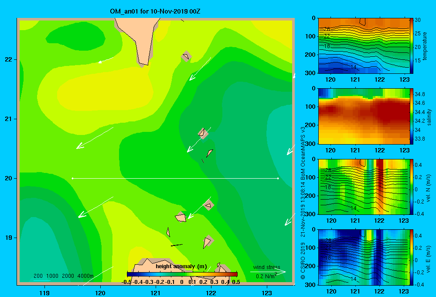The width and height of the screenshot is (436, 297).
Task: Open the temperature depth section plot
Action: pos(364,46)
